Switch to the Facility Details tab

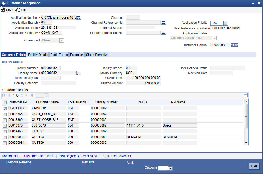point(38,55)
